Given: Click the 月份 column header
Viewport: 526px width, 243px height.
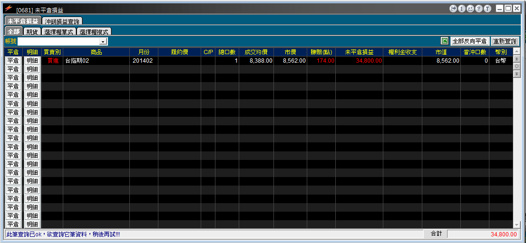Looking at the screenshot, I should click(x=144, y=52).
